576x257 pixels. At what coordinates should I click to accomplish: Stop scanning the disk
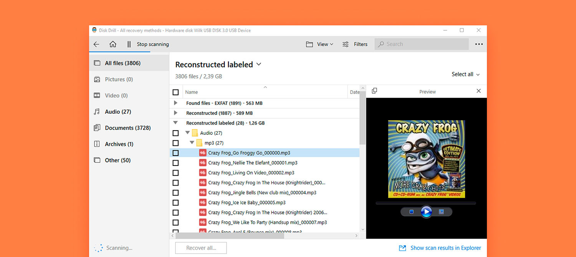click(153, 44)
